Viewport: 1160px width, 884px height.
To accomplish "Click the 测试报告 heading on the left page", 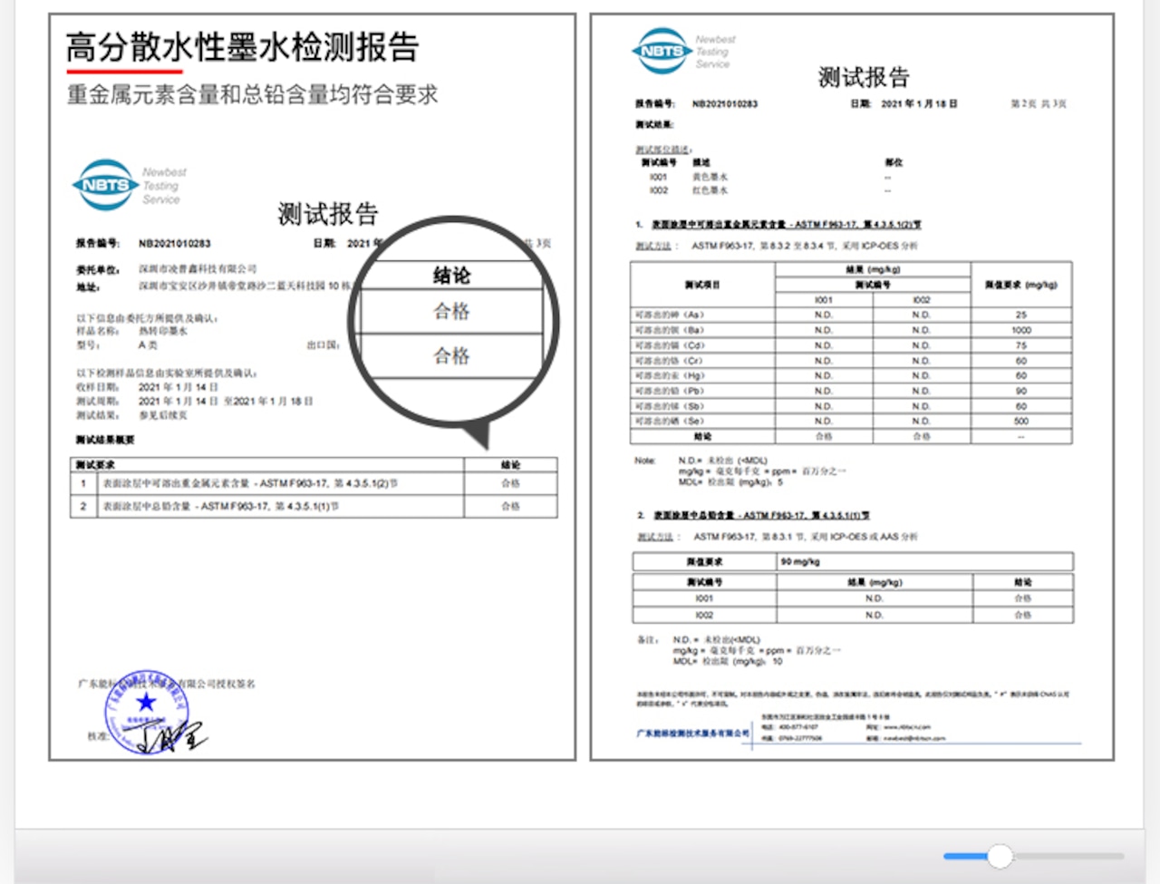I will [328, 214].
